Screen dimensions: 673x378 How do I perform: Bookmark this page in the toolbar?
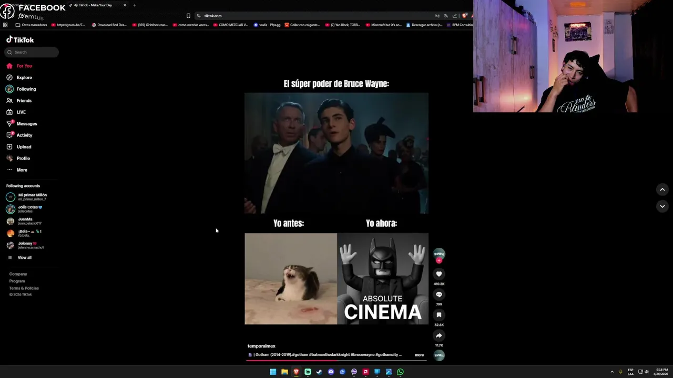tap(188, 16)
